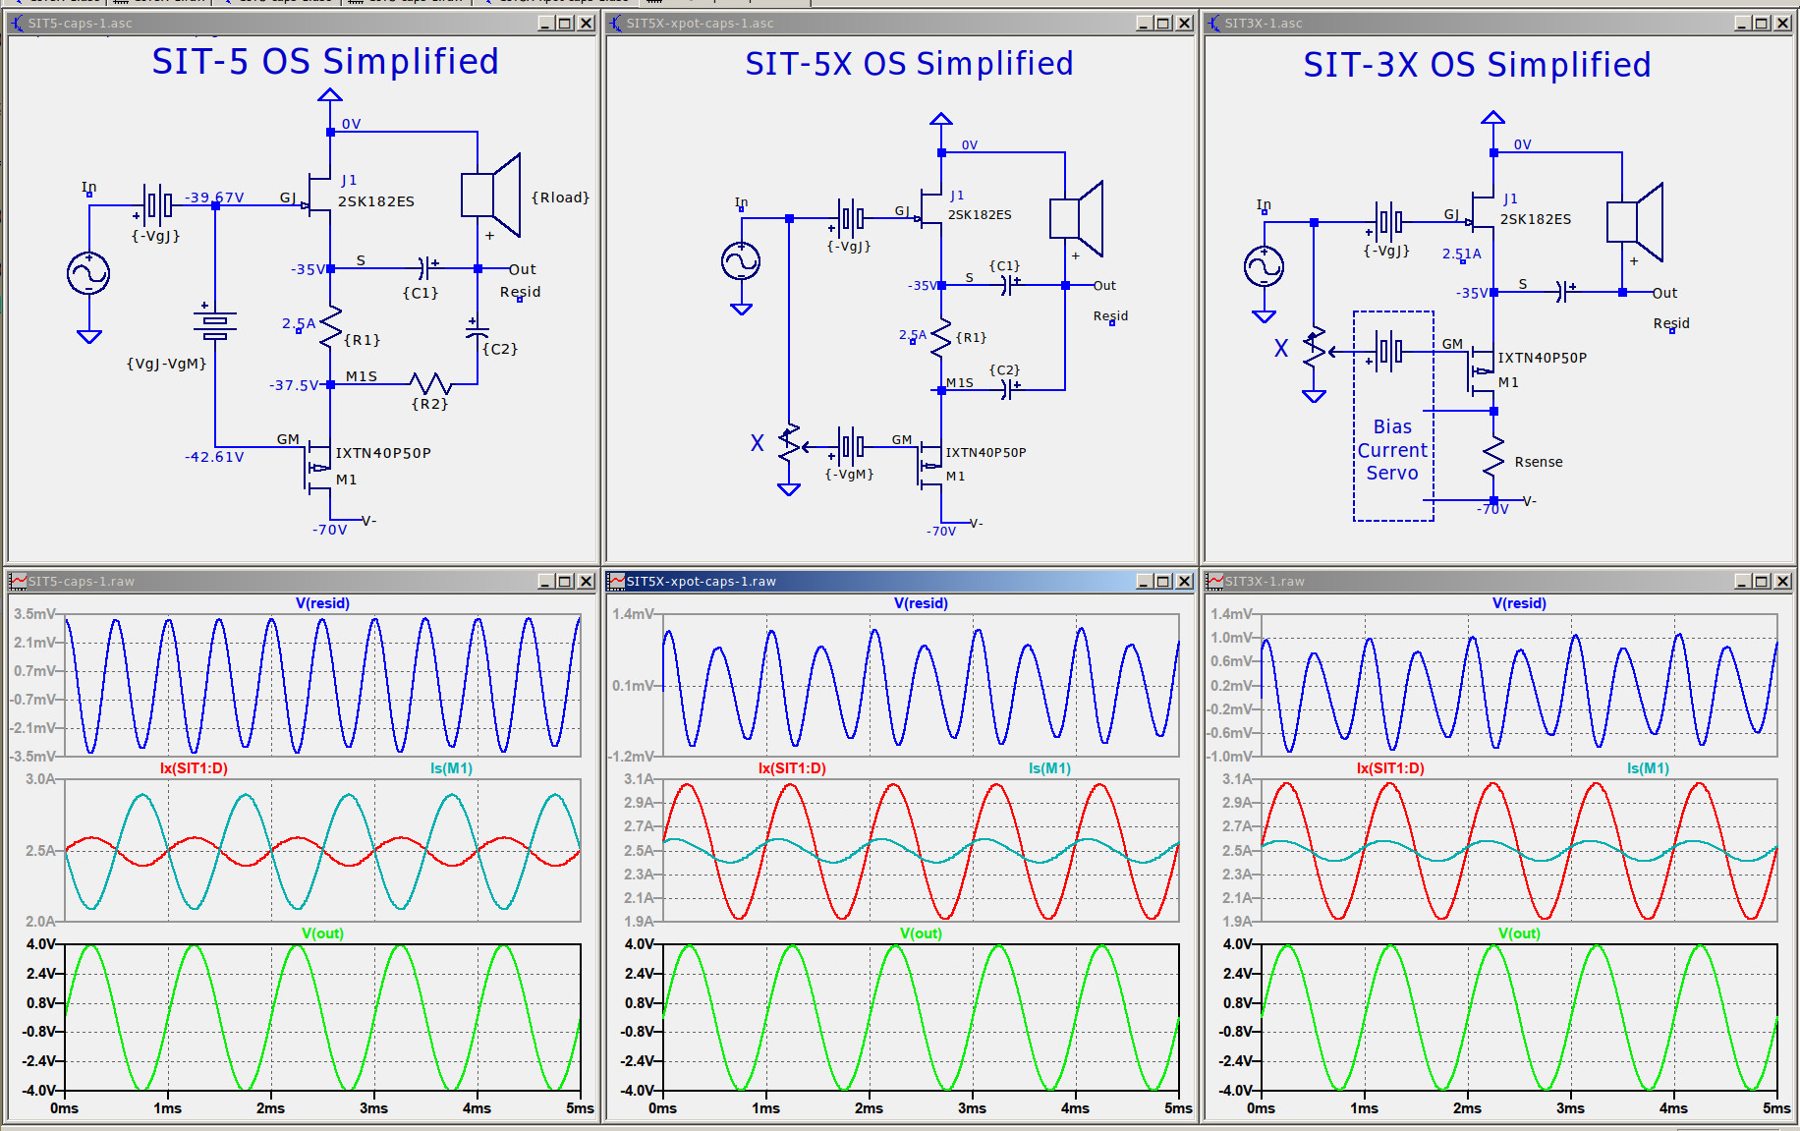Maximize the SIT5X-xpot-caps-1.raw plot window
This screenshot has height=1131, width=1800.
(x=1163, y=581)
